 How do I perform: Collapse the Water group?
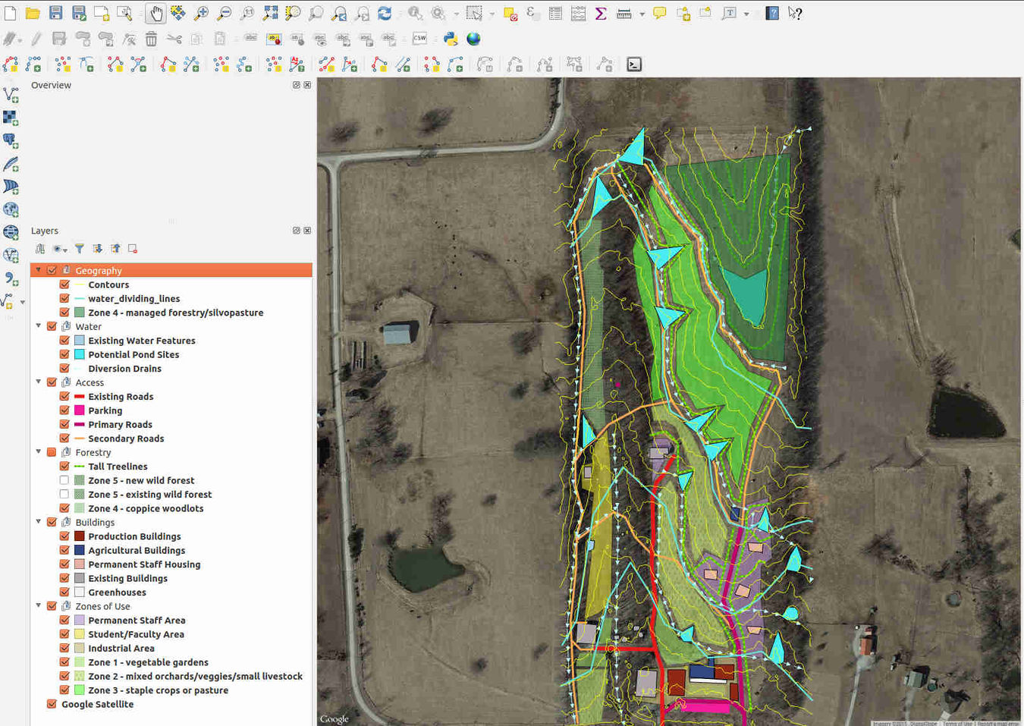tap(38, 325)
